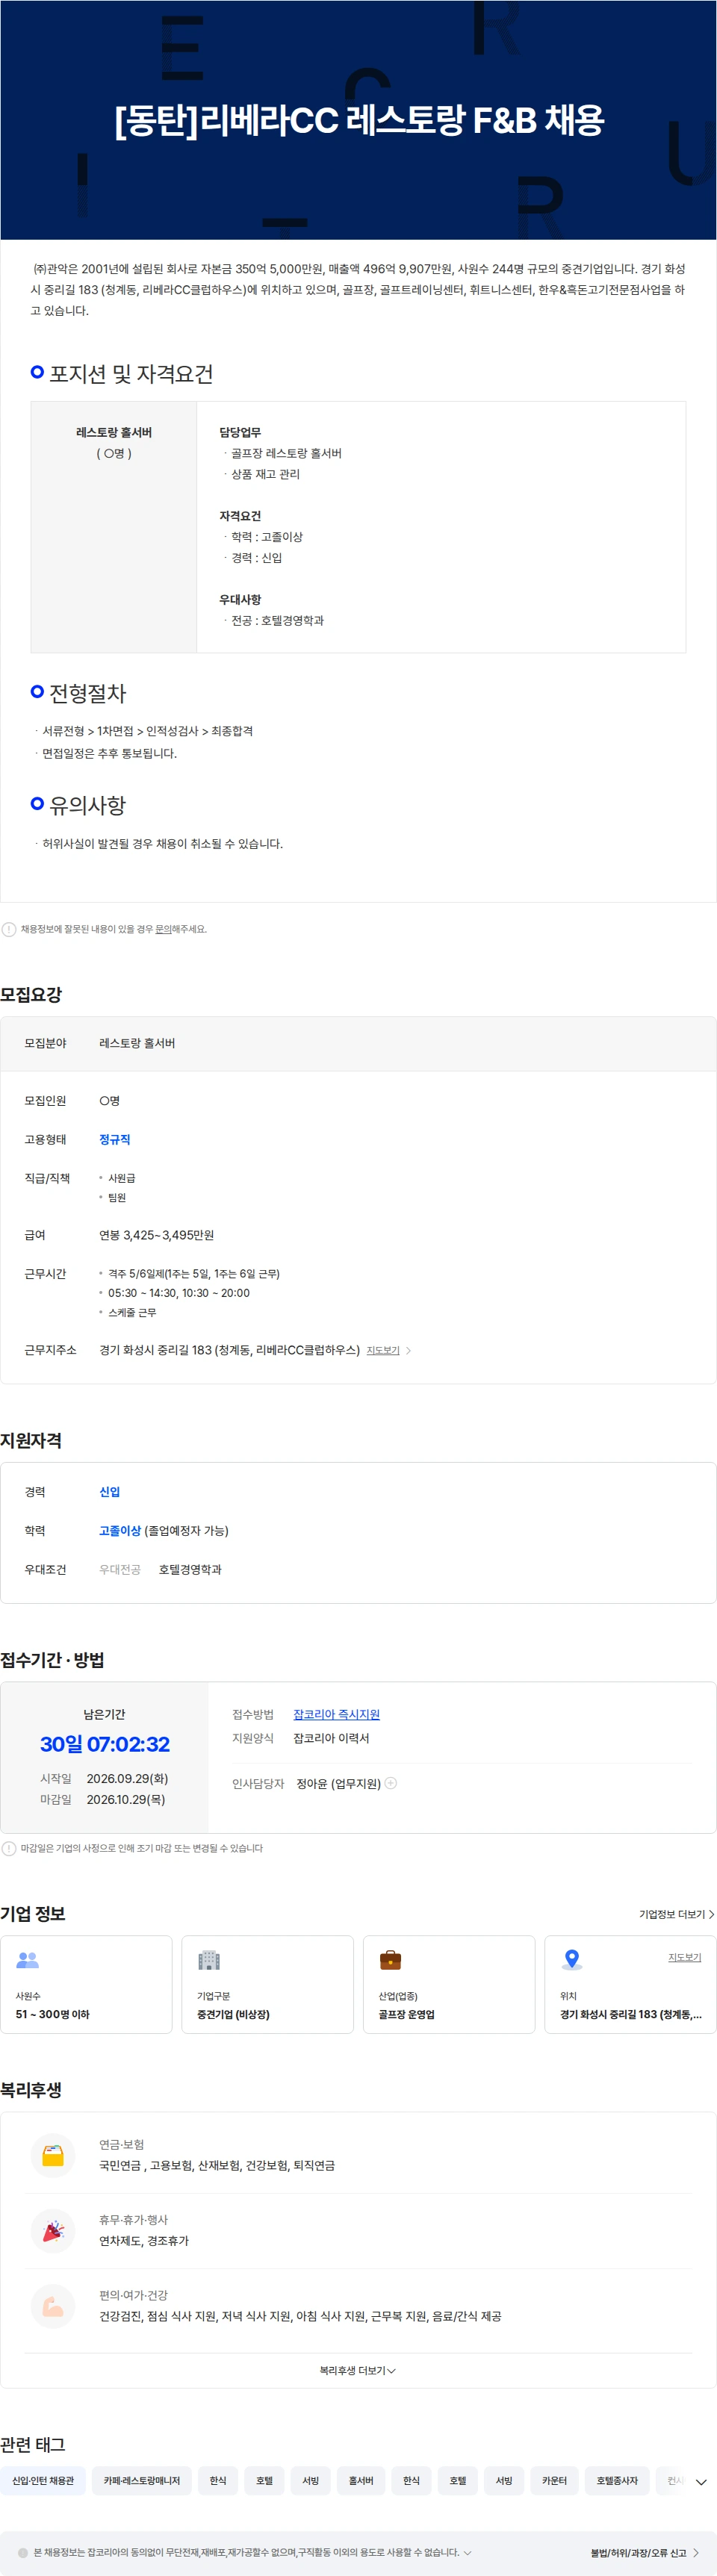Expand the copyright notice chevron at page bottom
Image resolution: width=717 pixels, height=2576 pixels.
[x=467, y=2553]
